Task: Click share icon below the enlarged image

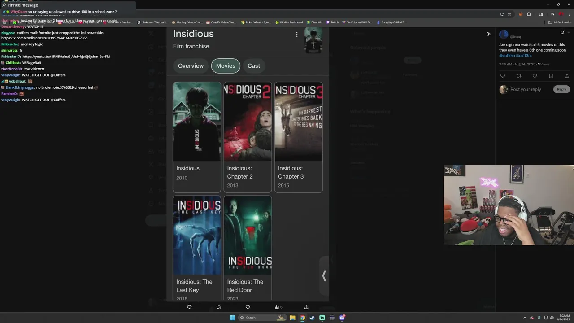Action: [306, 307]
